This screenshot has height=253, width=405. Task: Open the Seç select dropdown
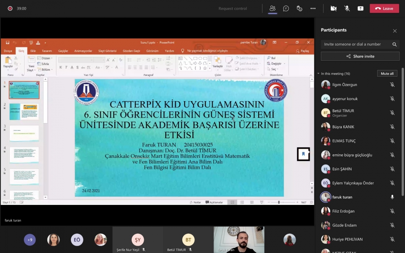(x=273, y=69)
